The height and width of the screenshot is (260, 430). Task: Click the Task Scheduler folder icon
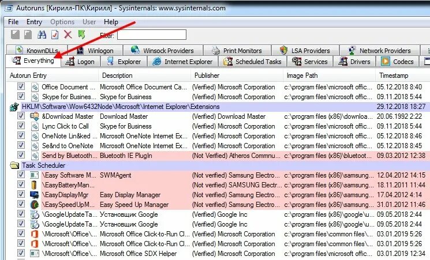(x=14, y=165)
